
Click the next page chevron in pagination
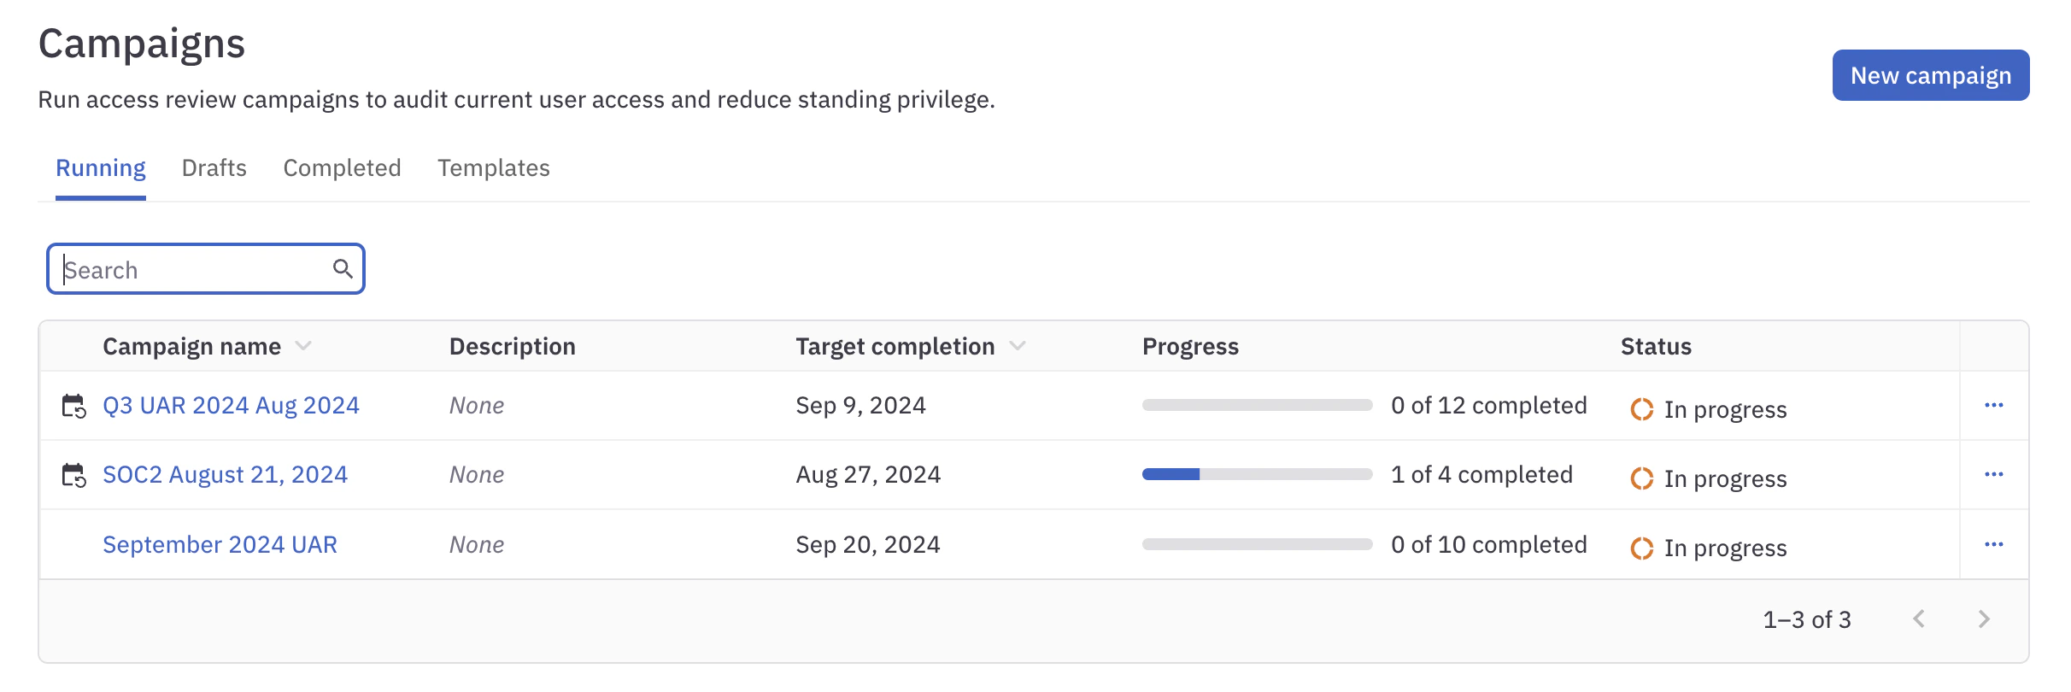point(1983,619)
